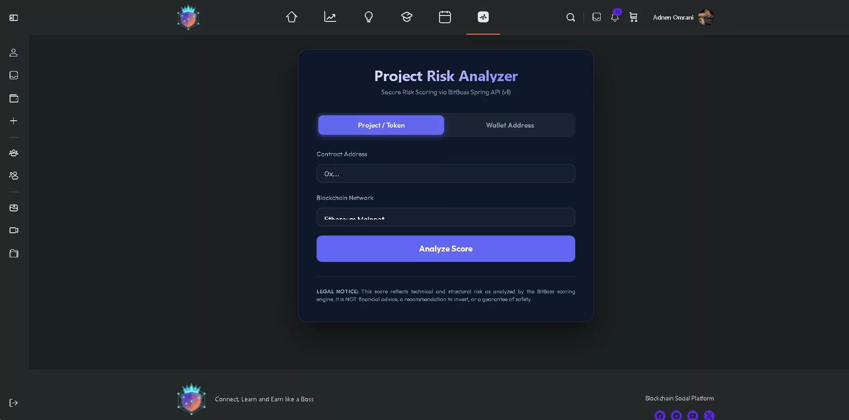Click the sidebar plus add icon

point(14,121)
